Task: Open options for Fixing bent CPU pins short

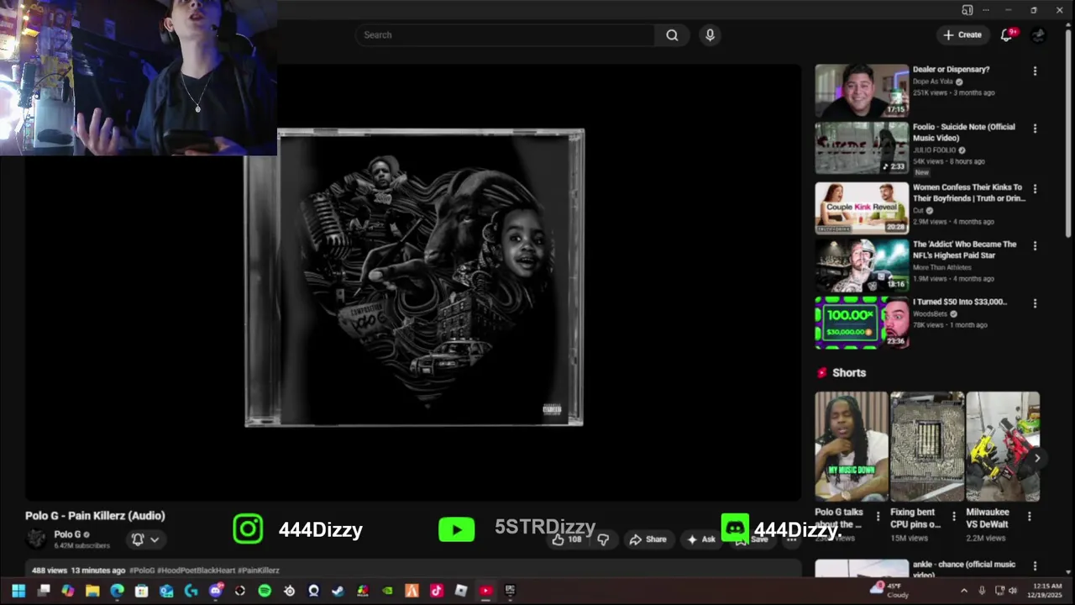Action: click(x=953, y=516)
